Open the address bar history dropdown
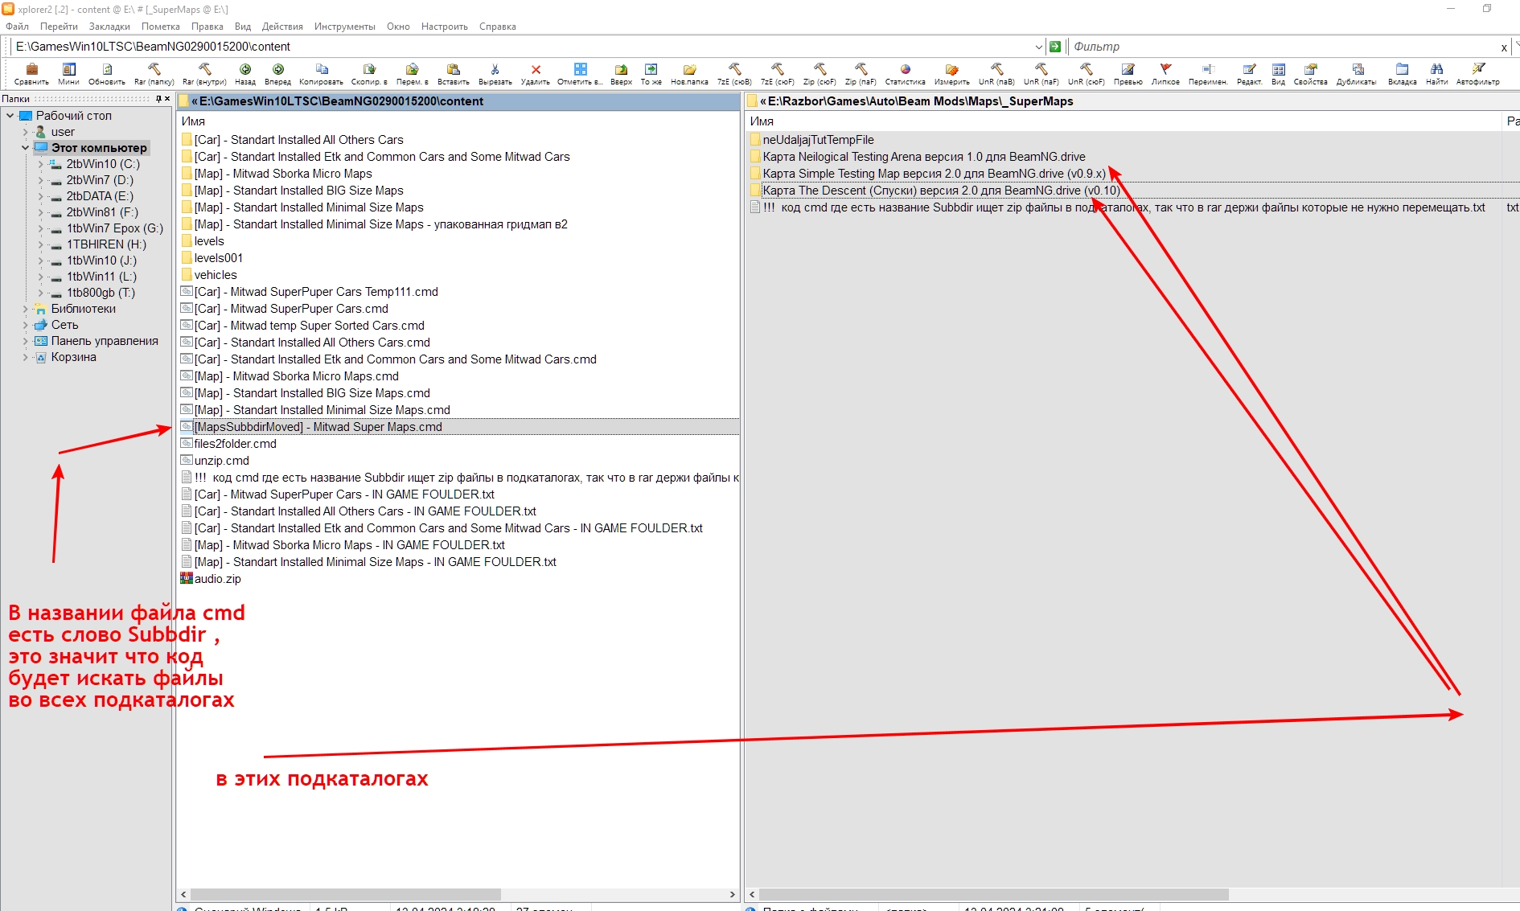The height and width of the screenshot is (911, 1520). [x=1038, y=47]
